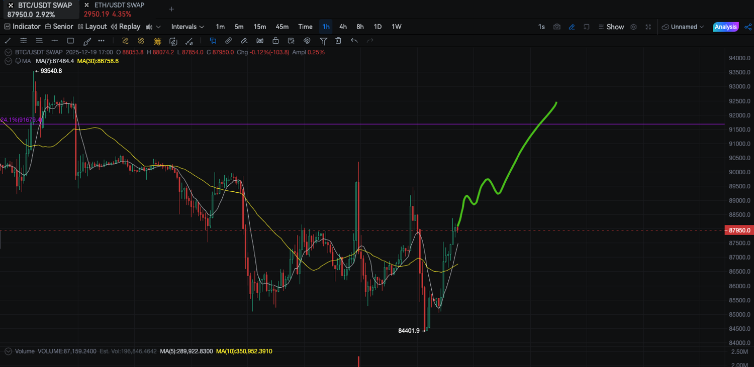
Task: Click the Analysis button
Action: 725,27
